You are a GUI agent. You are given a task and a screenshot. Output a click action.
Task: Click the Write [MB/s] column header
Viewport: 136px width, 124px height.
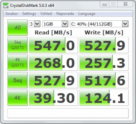(x=104, y=33)
